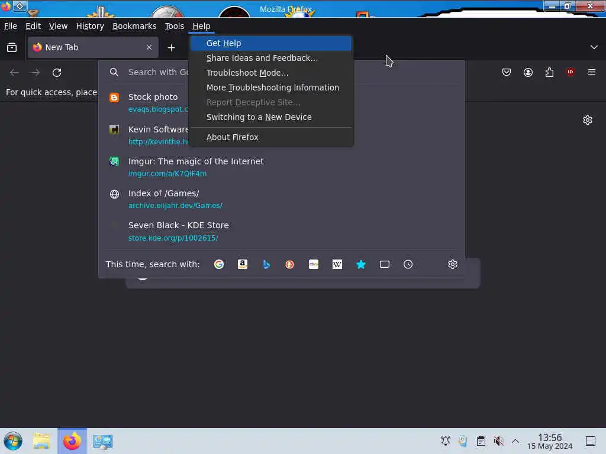Search in Bookmarks star icon

[x=360, y=264]
